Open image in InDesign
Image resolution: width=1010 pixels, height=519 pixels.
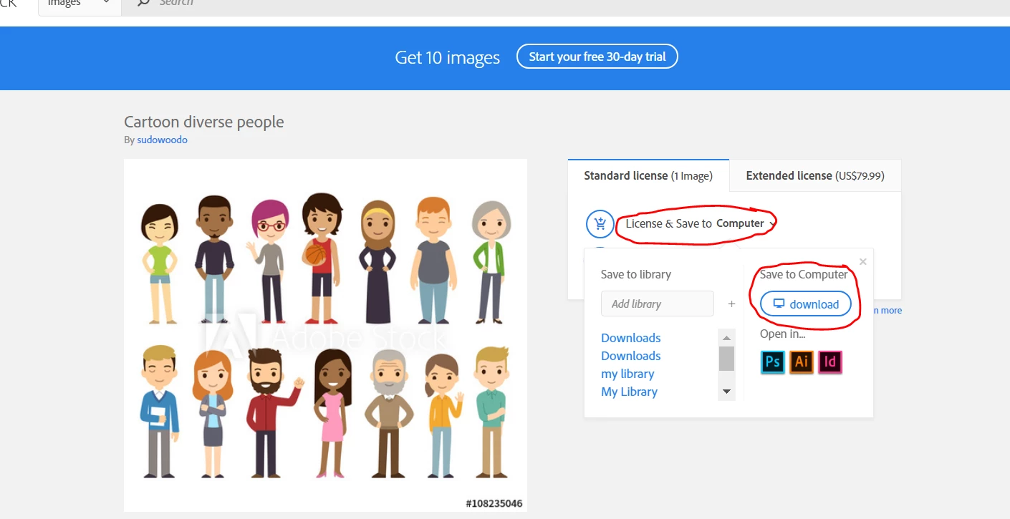(x=829, y=362)
